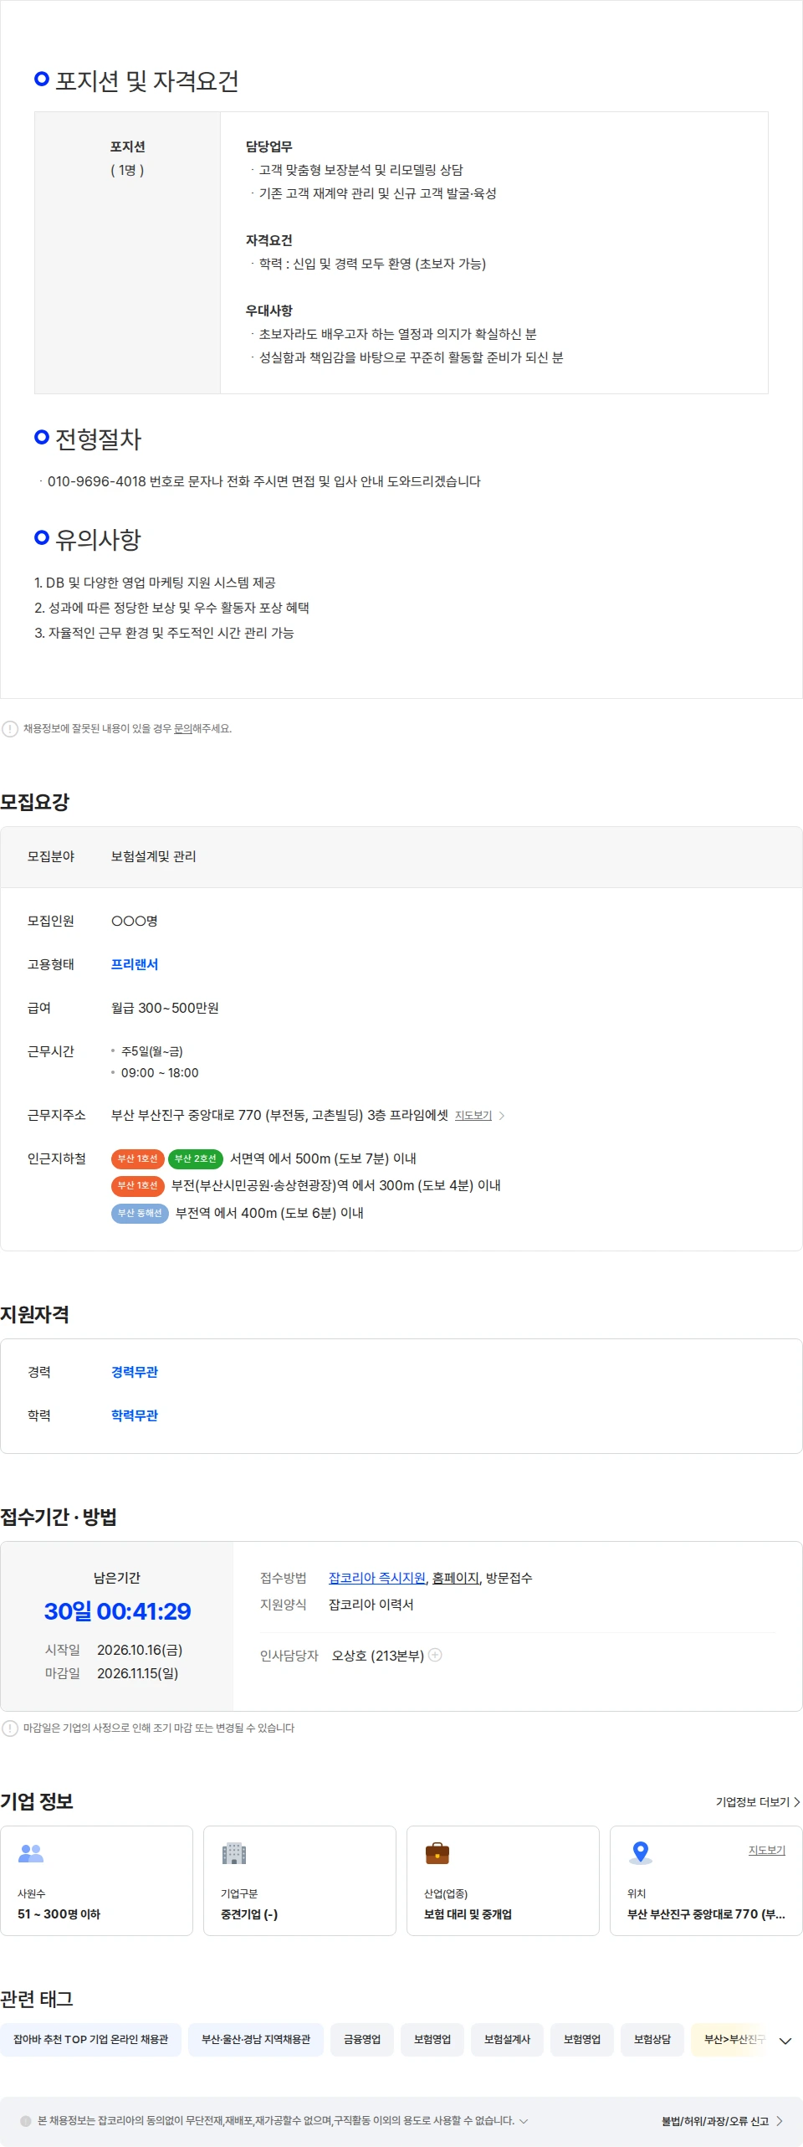Click the first 부산 1호선 badge for 서면역
The height and width of the screenshot is (2147, 803).
[x=138, y=1159]
